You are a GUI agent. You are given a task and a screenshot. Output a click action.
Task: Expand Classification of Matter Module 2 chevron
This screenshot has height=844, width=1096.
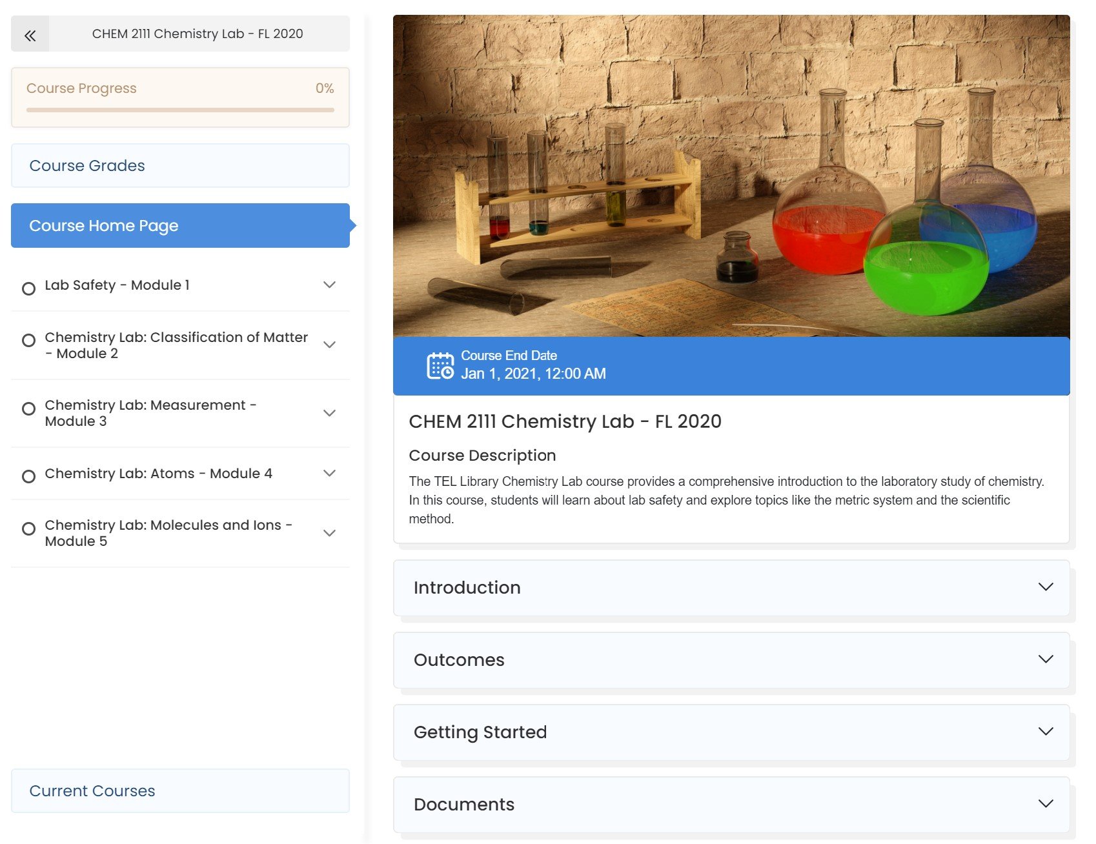pos(329,345)
